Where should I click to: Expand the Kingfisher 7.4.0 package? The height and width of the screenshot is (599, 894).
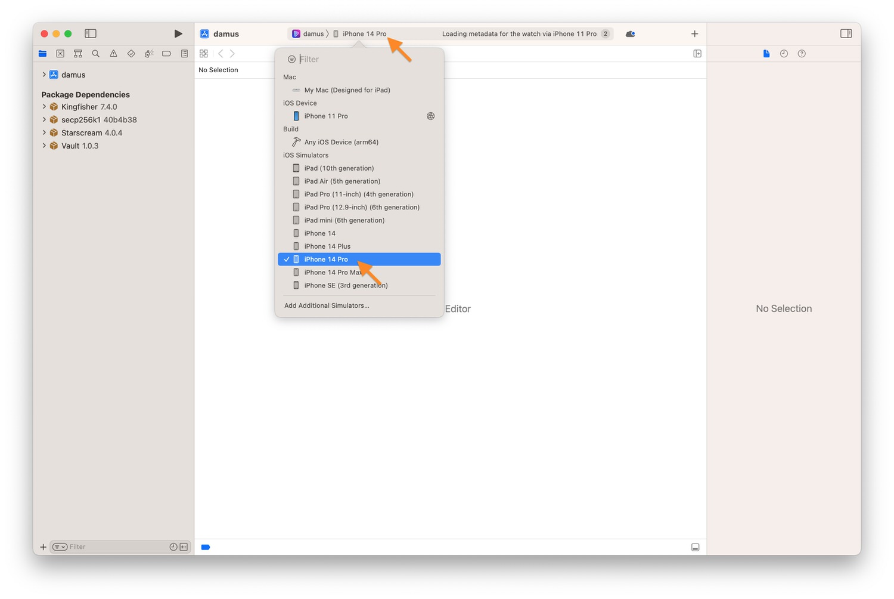44,107
